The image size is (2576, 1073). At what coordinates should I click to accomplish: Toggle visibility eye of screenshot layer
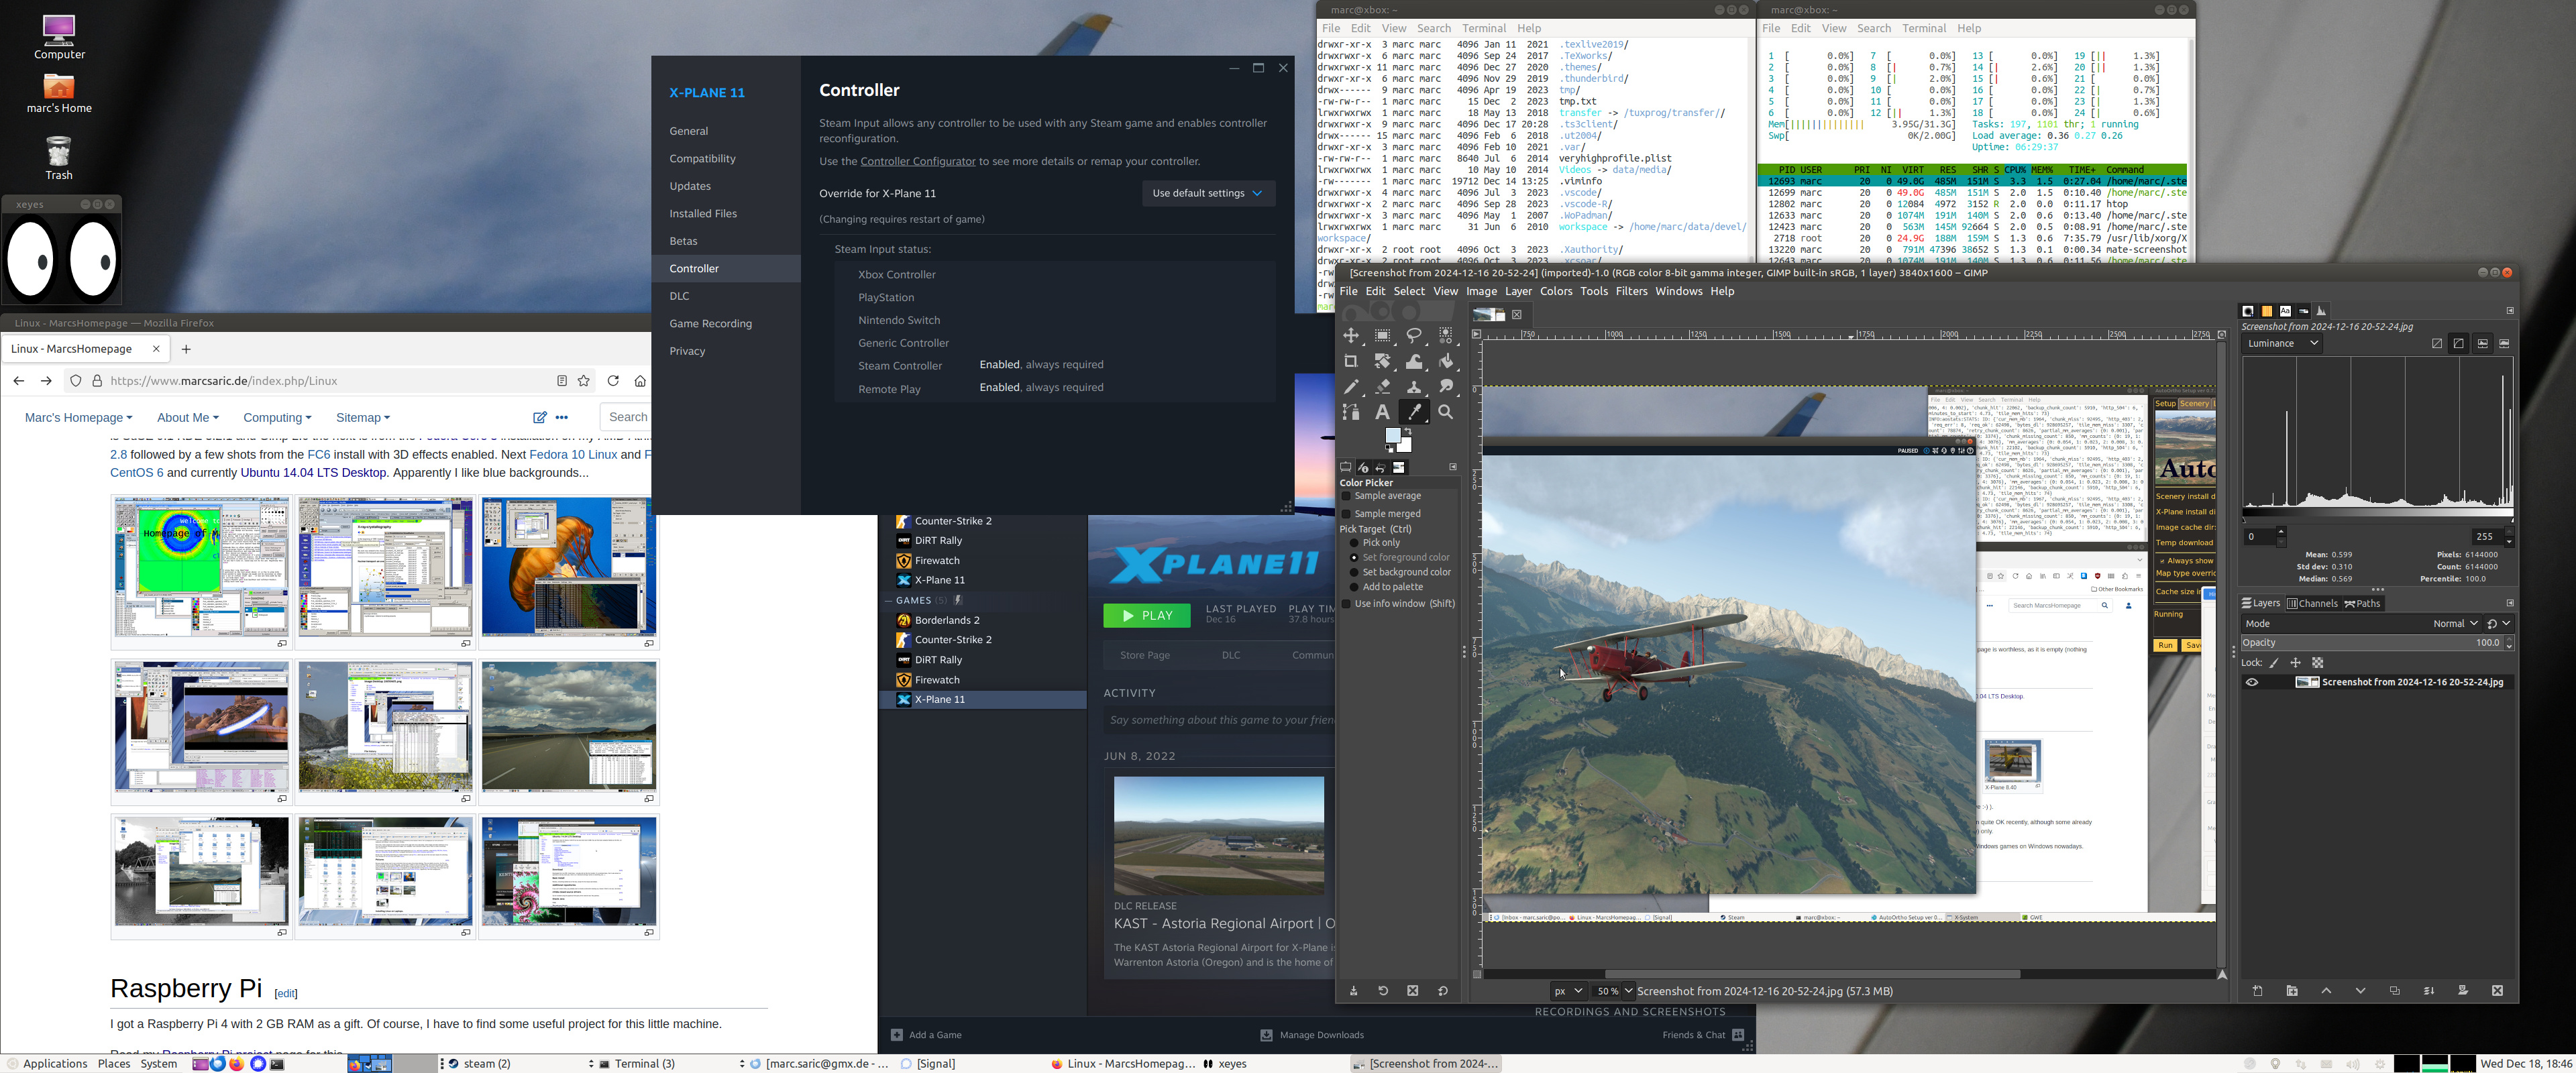pos(2252,682)
